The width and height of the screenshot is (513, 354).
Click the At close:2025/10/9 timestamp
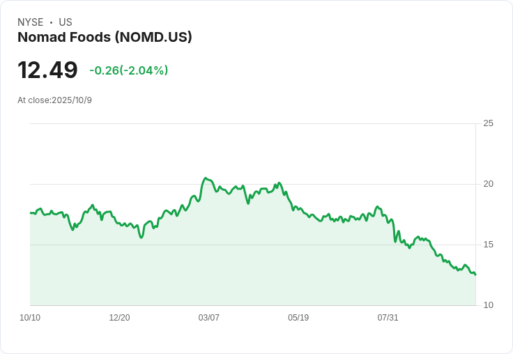54,100
